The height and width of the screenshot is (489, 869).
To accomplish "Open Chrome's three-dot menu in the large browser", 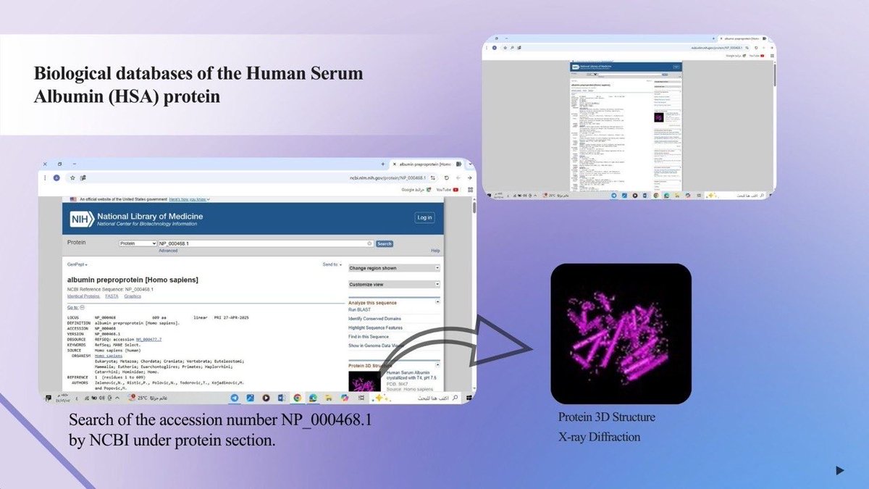I will click(45, 177).
